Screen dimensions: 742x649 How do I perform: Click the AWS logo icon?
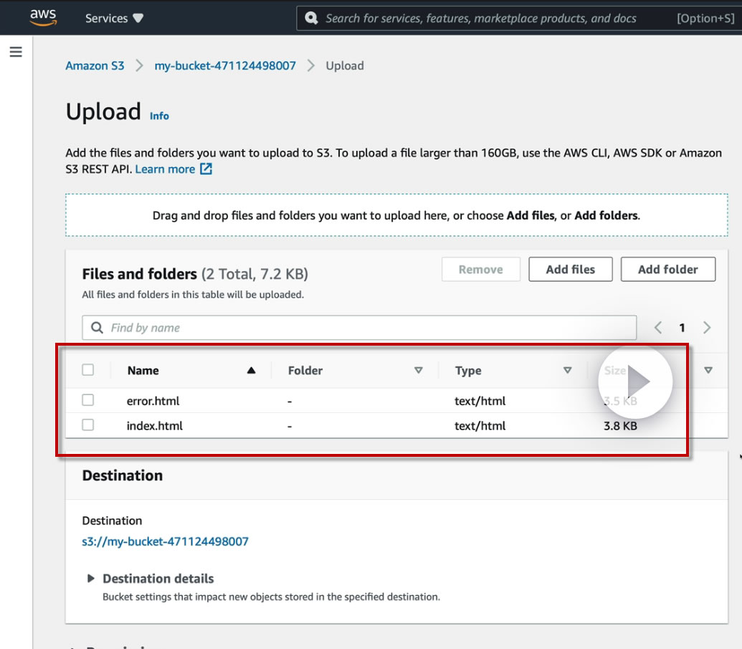tap(43, 18)
